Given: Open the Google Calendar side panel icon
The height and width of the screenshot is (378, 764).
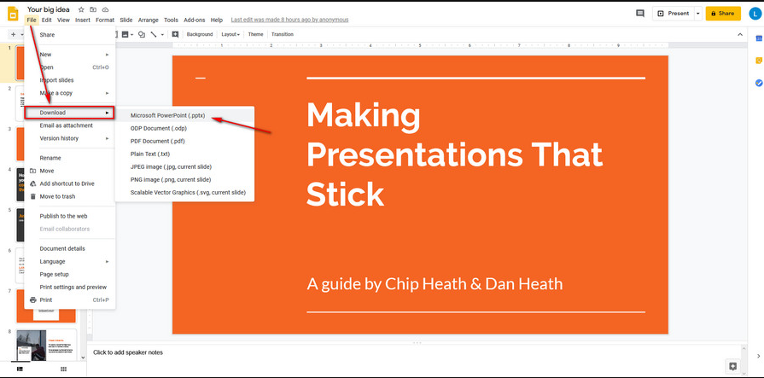Looking at the screenshot, I should (758, 39).
